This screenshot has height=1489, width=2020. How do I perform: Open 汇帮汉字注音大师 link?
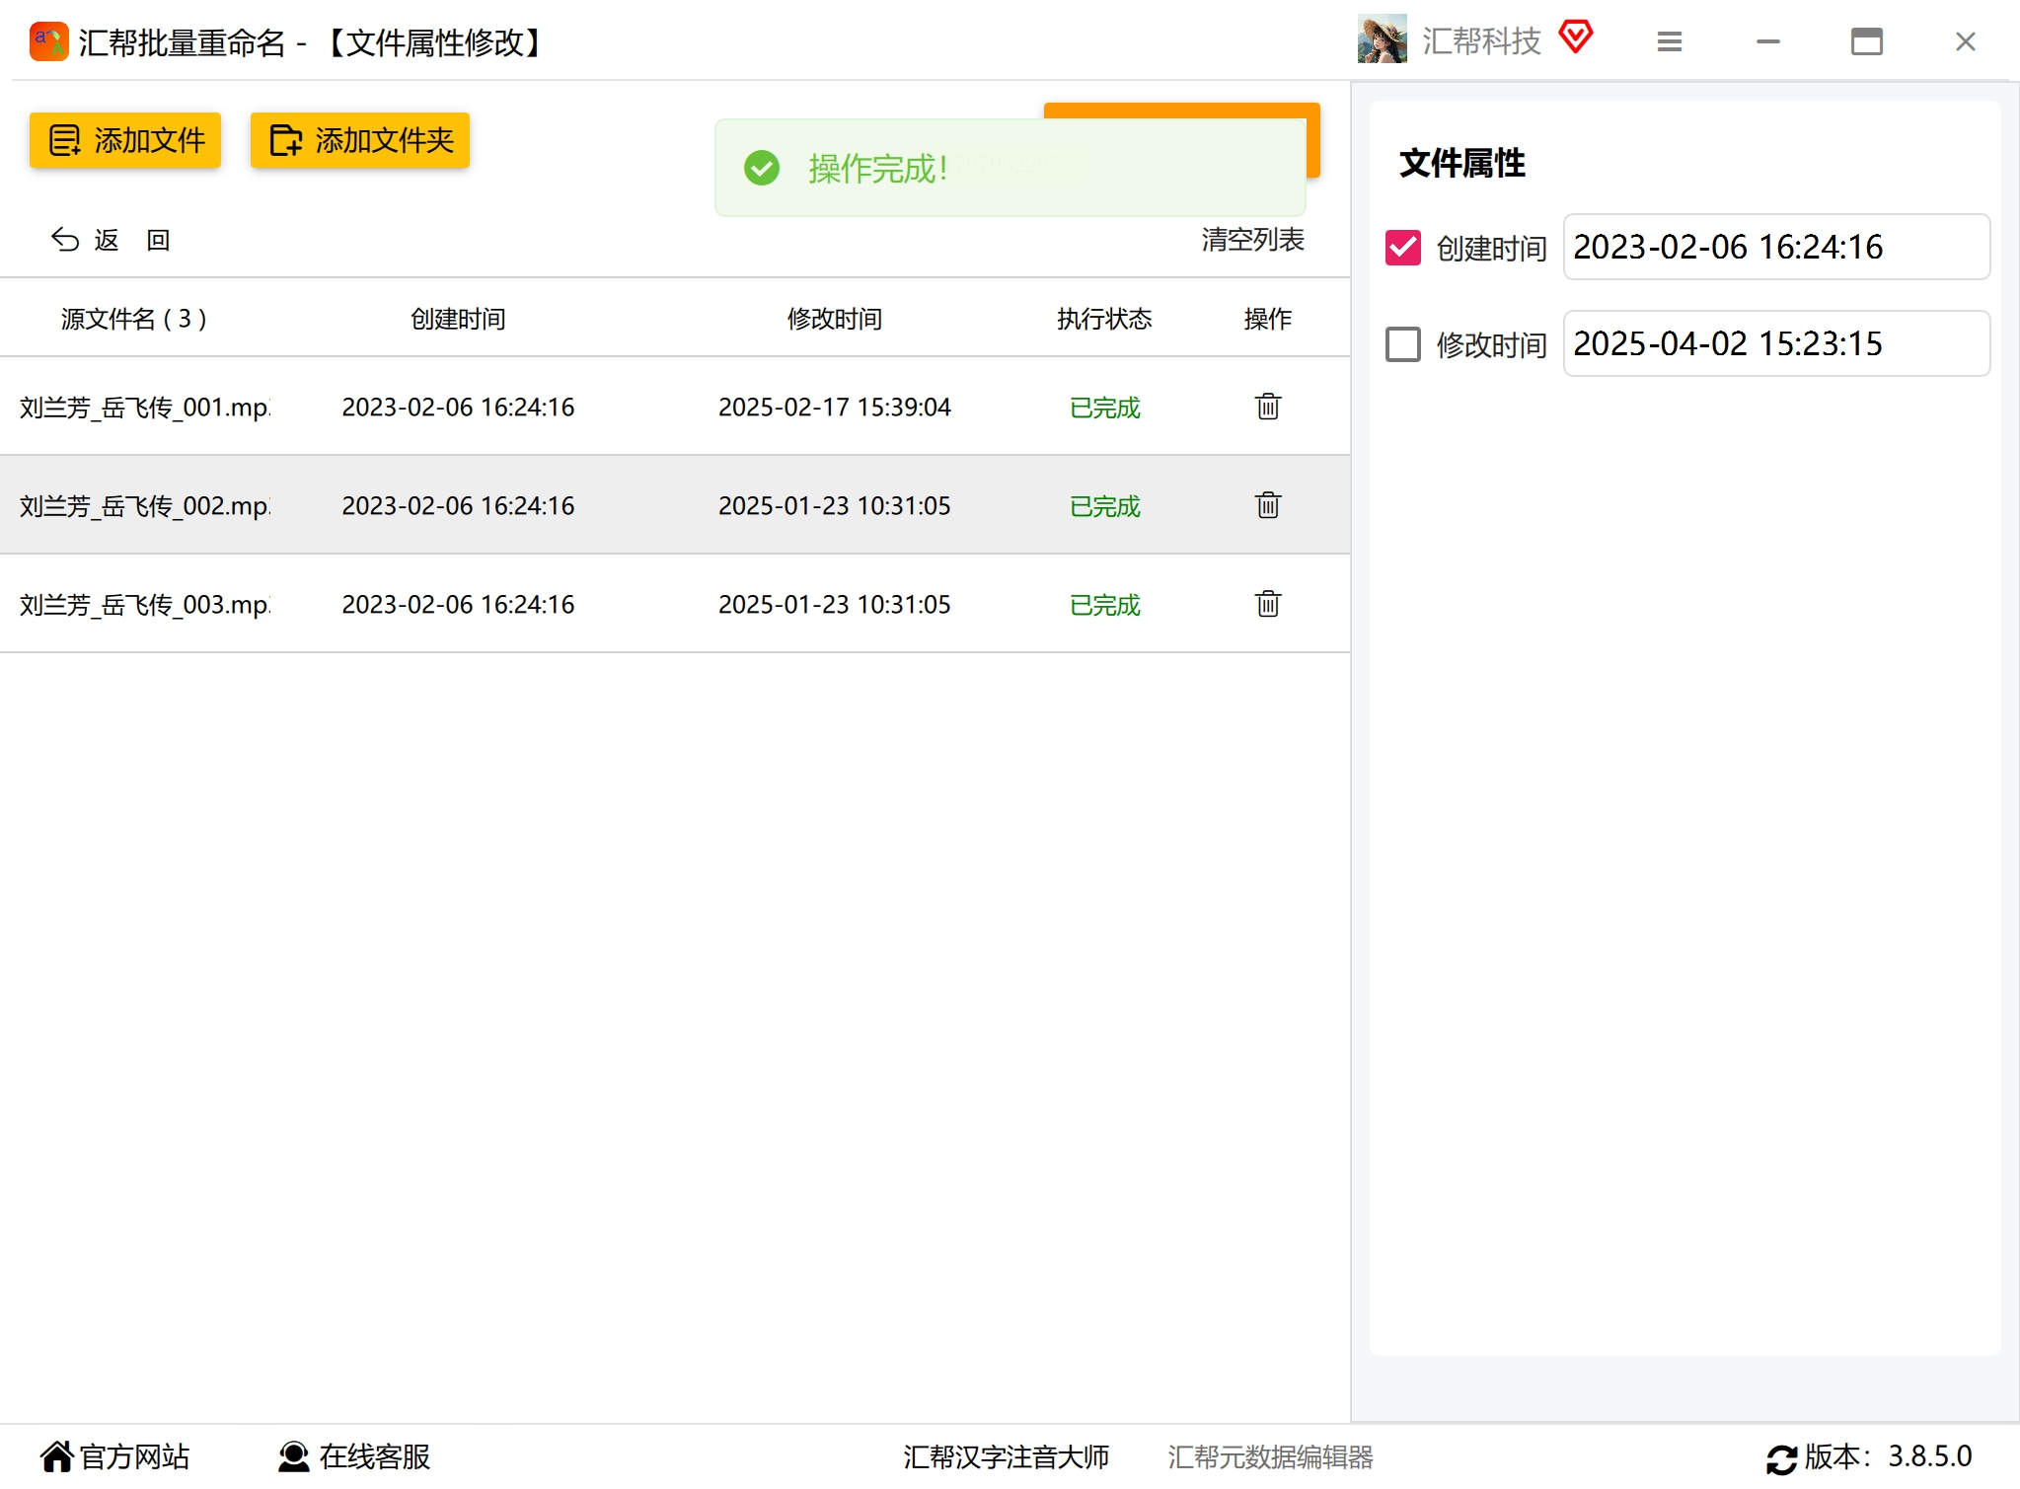[x=1006, y=1456]
